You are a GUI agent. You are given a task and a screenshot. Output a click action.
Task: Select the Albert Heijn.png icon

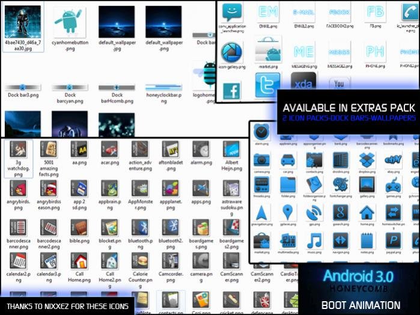click(231, 149)
